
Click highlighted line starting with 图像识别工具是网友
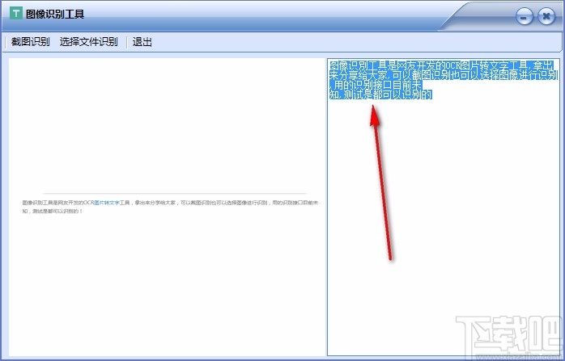click(x=441, y=65)
